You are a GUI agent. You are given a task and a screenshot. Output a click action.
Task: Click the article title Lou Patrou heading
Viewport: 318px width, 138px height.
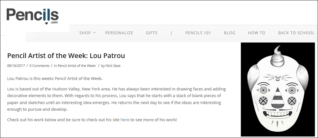tap(66, 56)
